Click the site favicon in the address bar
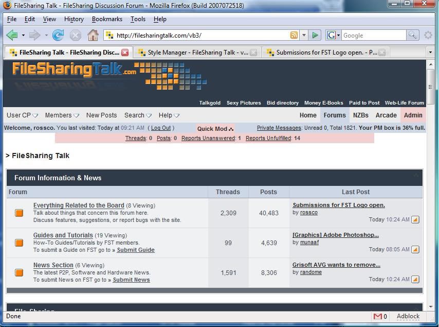This screenshot has width=439, height=327. pos(109,36)
